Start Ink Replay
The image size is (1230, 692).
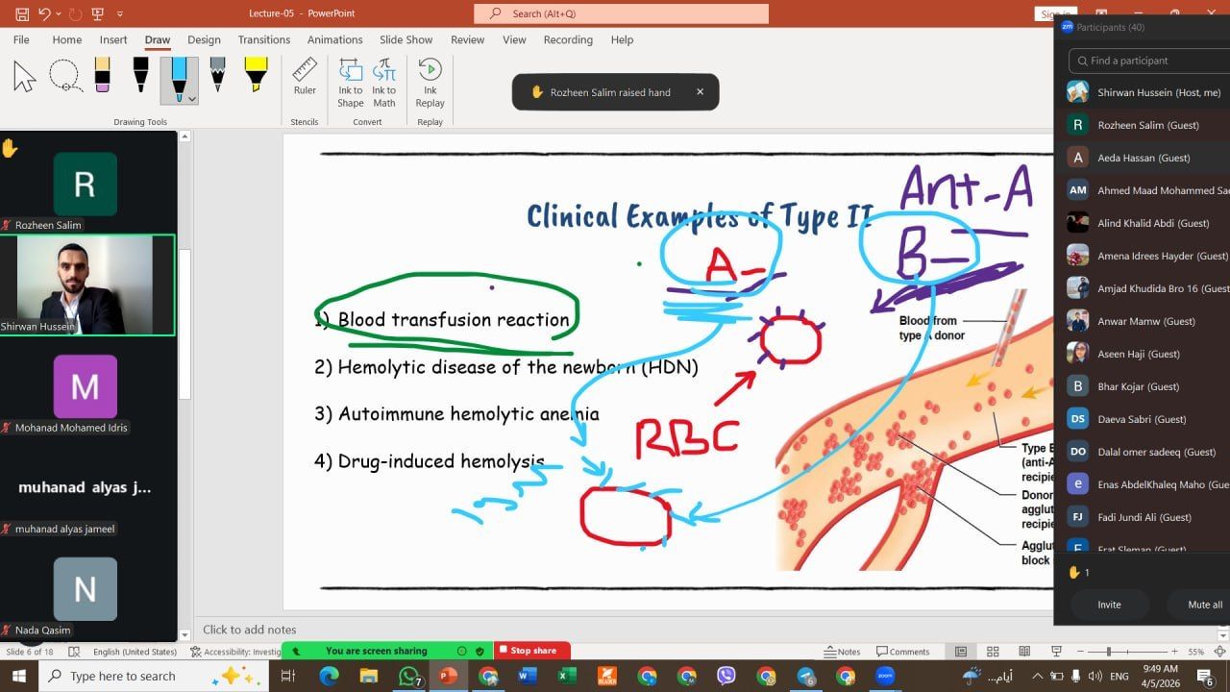[430, 83]
